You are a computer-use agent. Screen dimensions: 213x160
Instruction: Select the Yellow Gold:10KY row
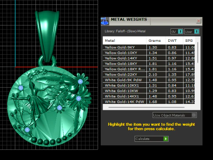149,53
